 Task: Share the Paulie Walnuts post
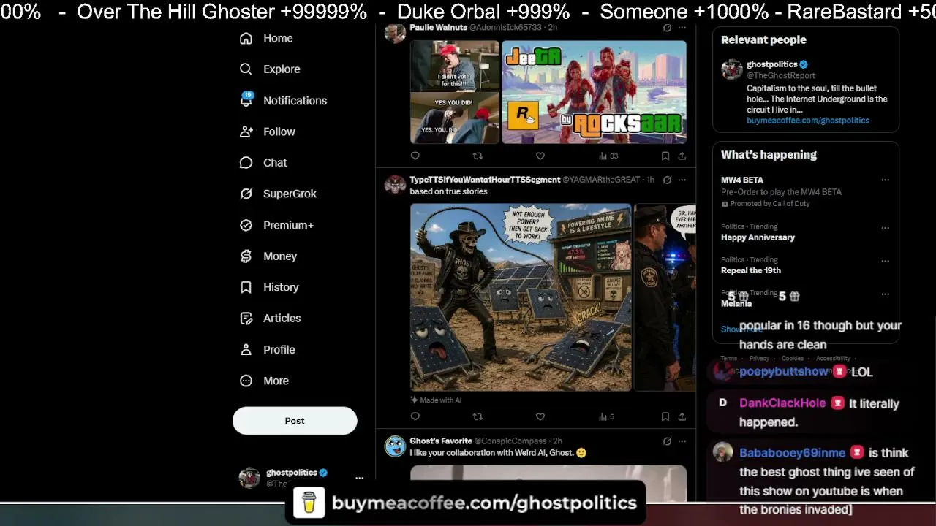pos(682,156)
